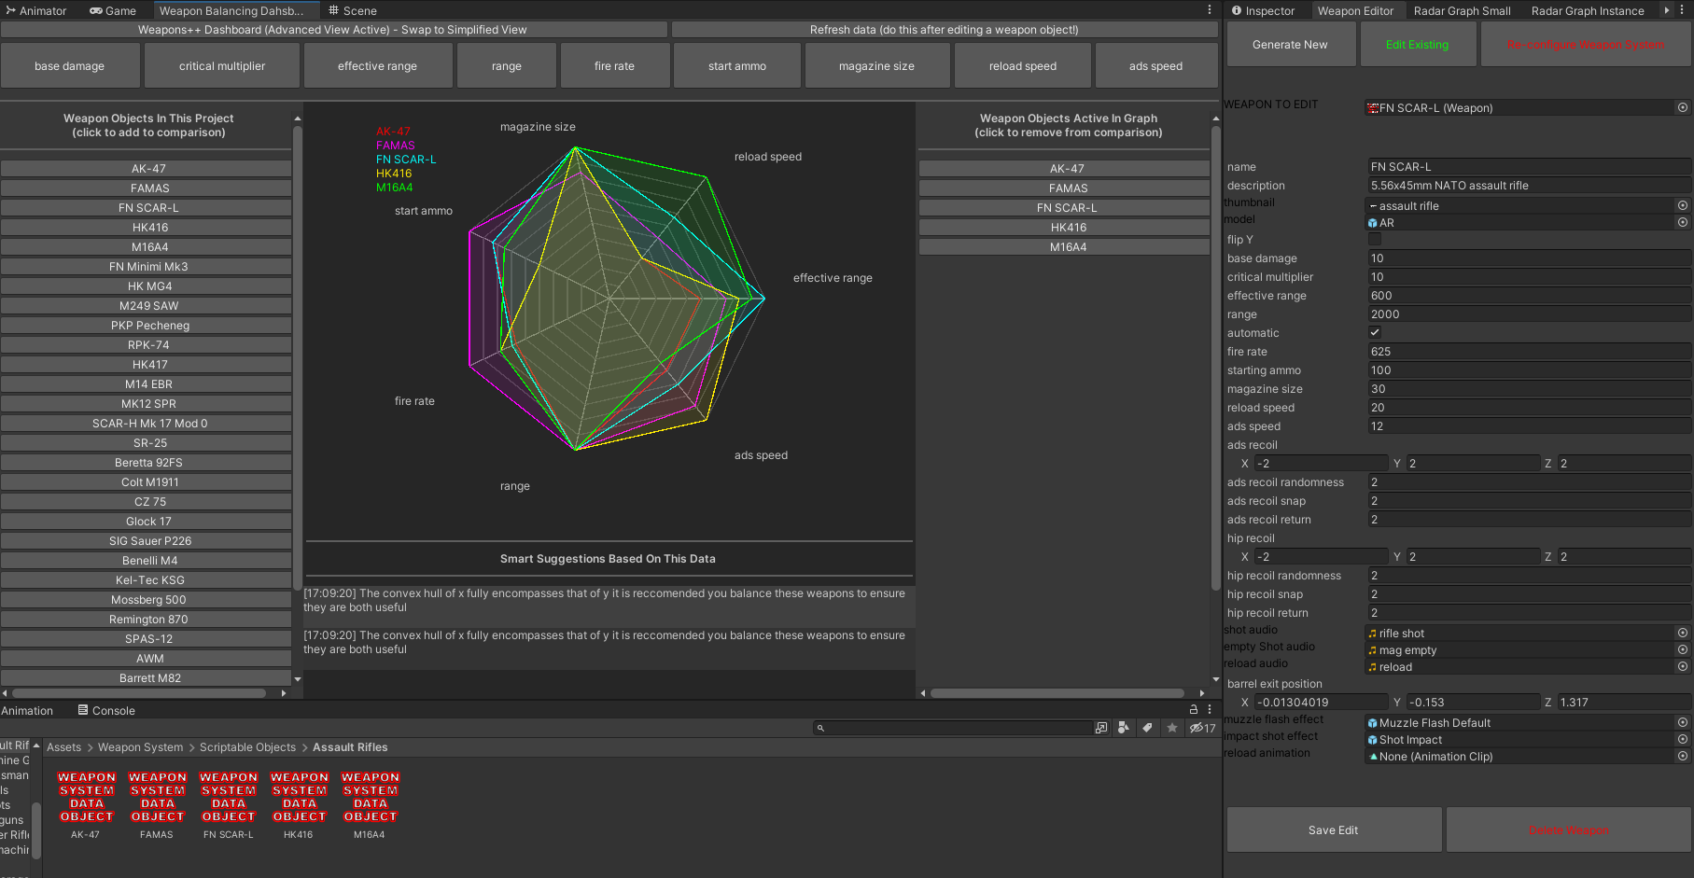The image size is (1694, 878).
Task: Open the object picker for shot audio
Action: point(1683,633)
